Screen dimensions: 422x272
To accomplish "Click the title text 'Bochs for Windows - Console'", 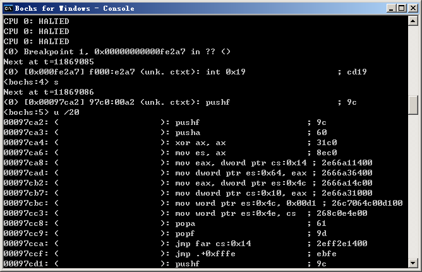I will tap(75, 8).
